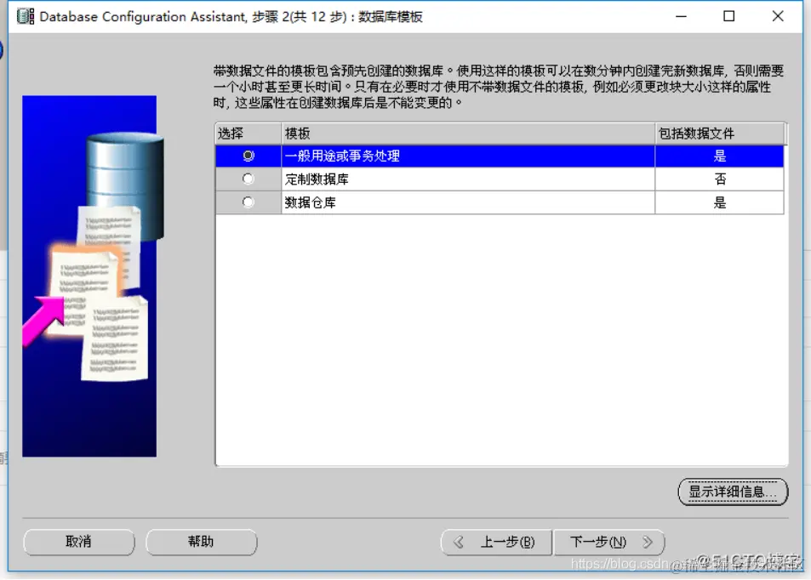Select the 定制数据库 radio button

[x=248, y=179]
